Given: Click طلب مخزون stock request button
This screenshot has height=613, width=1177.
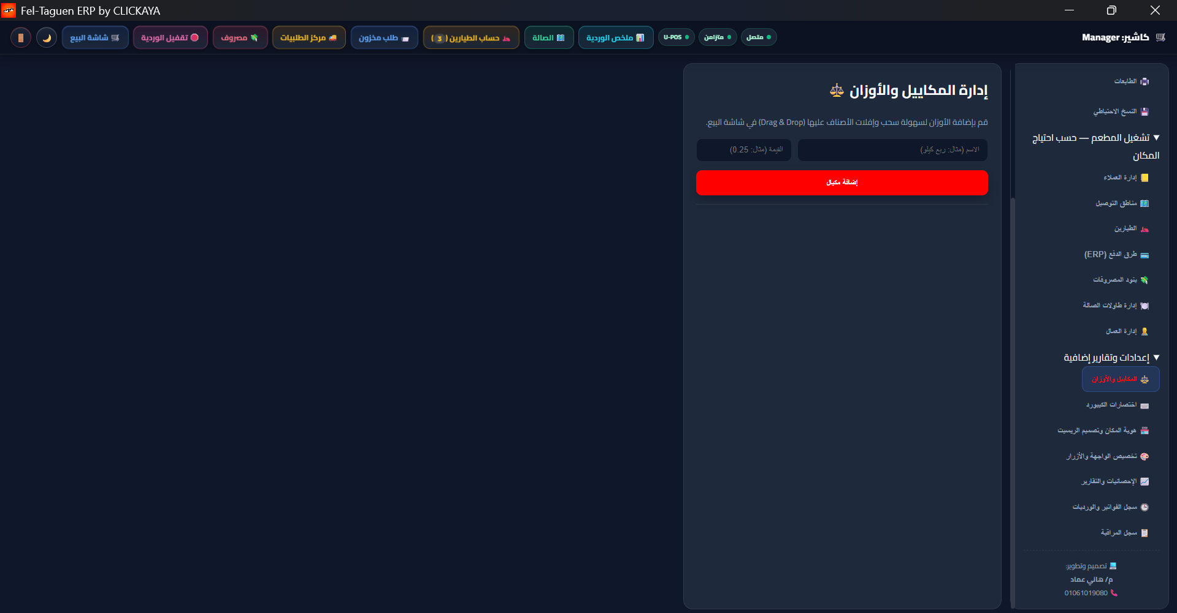Looking at the screenshot, I should tap(384, 38).
